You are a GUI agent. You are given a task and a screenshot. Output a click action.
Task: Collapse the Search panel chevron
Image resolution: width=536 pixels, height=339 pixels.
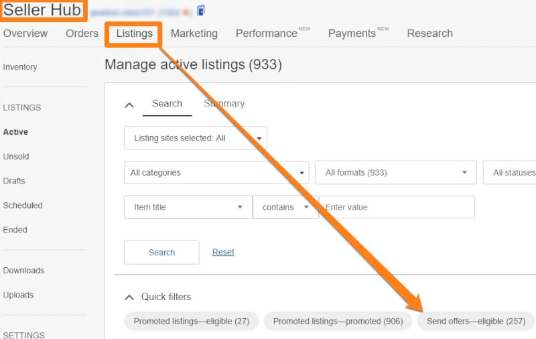point(129,105)
